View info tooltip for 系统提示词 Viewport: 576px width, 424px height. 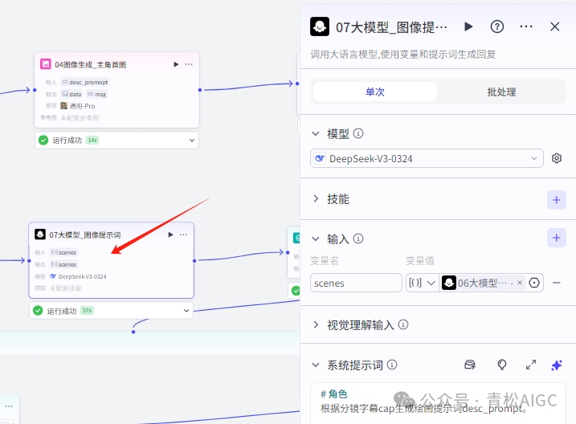pos(392,365)
